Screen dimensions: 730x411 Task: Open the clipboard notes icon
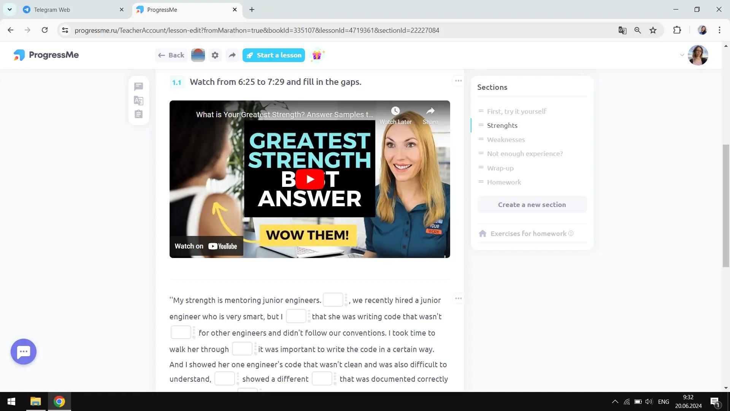coord(138,114)
